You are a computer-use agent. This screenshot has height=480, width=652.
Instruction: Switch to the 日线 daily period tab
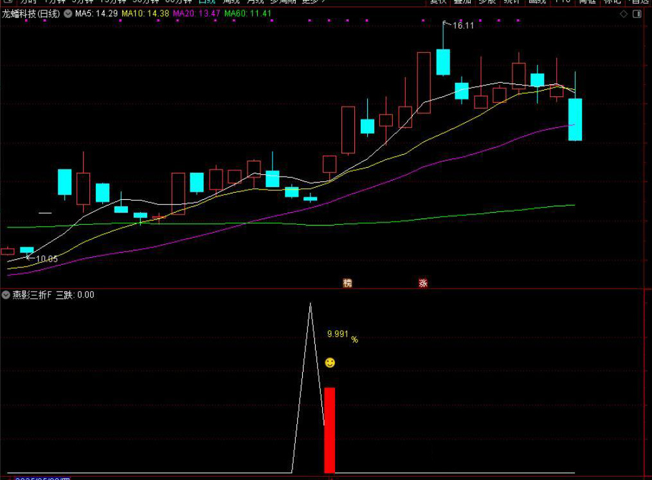207,2
